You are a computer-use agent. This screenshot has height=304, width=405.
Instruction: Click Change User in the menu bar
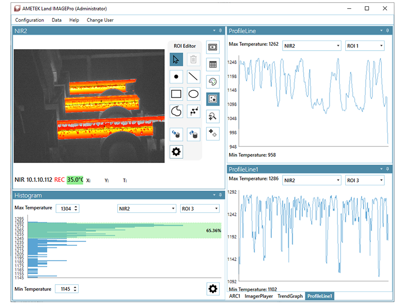(x=99, y=20)
